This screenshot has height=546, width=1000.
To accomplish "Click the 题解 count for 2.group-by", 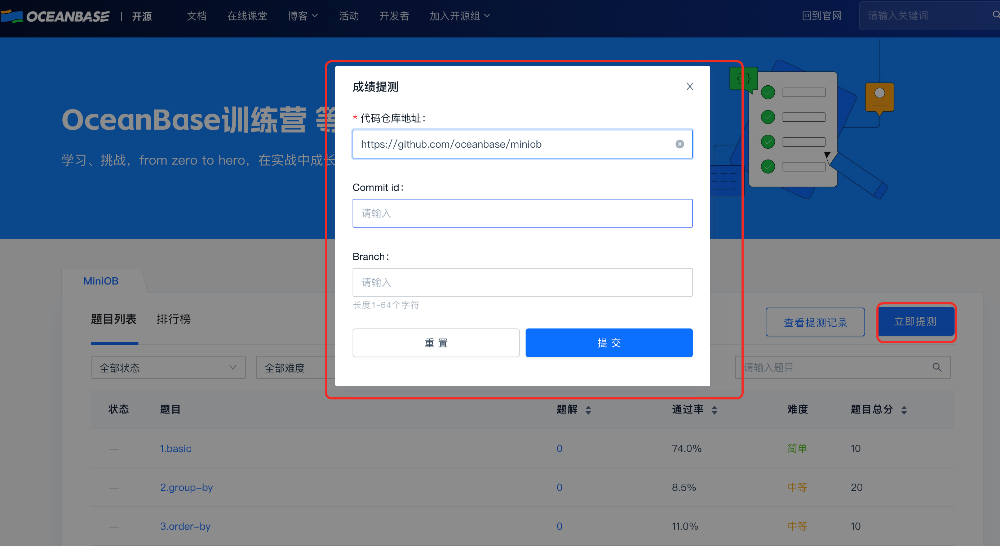I will point(559,487).
